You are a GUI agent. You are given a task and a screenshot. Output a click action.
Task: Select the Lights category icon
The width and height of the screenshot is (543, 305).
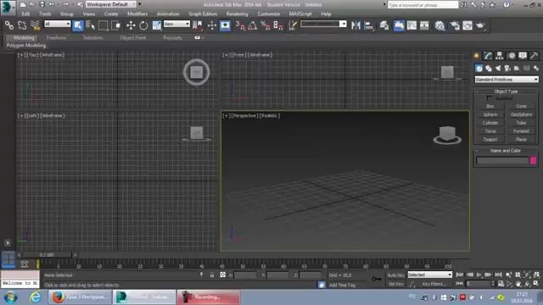(x=498, y=68)
